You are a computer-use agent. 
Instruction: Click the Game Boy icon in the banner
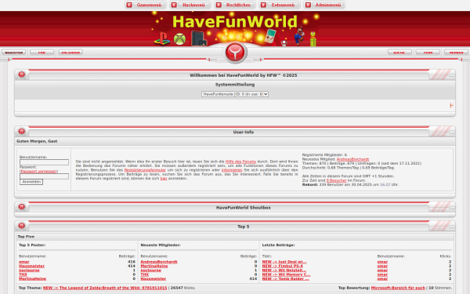point(270,36)
